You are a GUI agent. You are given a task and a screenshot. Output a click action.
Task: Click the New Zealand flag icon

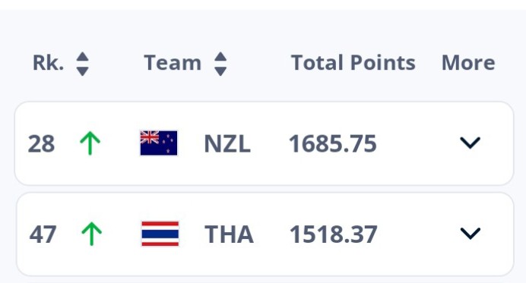pyautogui.click(x=159, y=143)
